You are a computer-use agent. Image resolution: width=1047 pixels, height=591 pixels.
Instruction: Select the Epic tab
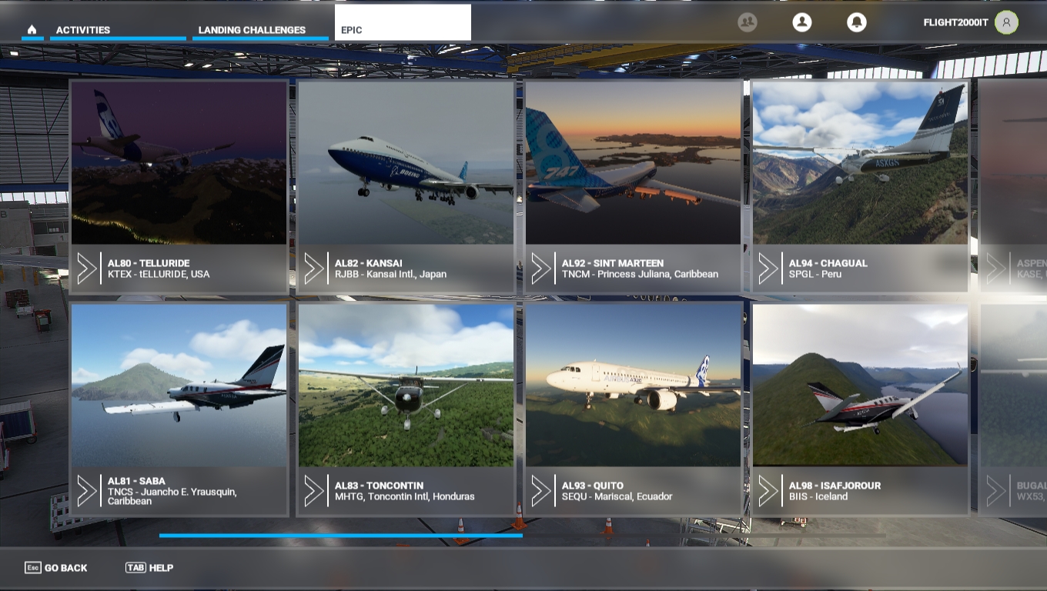pos(403,22)
